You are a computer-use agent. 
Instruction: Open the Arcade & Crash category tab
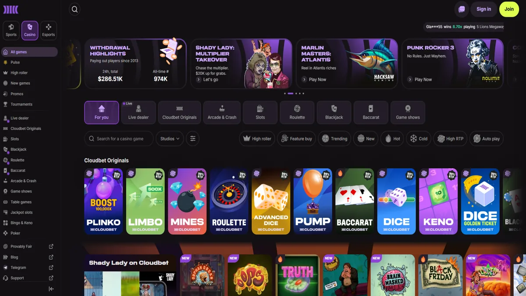coord(222,112)
